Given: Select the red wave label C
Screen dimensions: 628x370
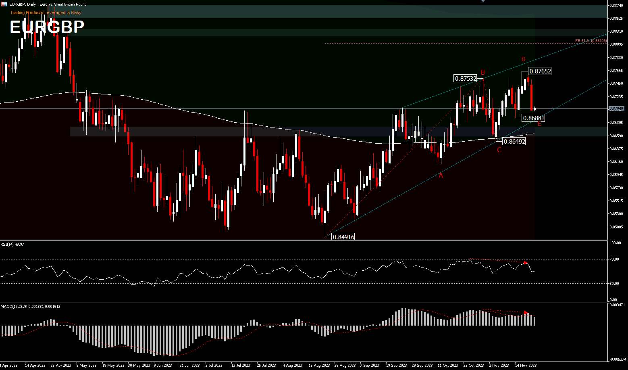Looking at the screenshot, I should [x=499, y=150].
